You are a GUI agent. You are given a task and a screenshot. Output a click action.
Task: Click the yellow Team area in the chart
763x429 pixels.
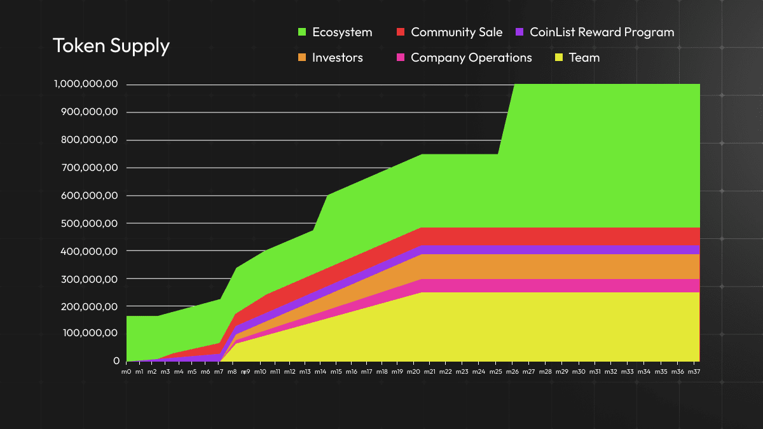[509, 327]
